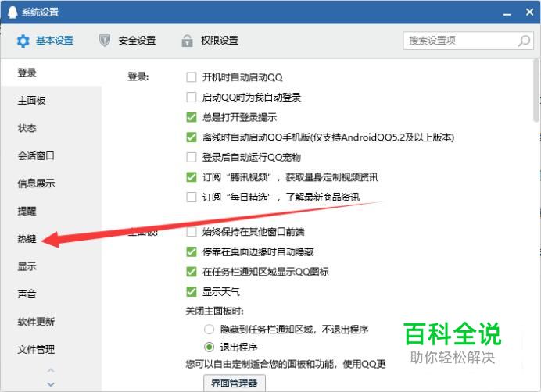This screenshot has height=392, width=541.
Task: Switch to the 权限设置 tab
Action: click(210, 41)
